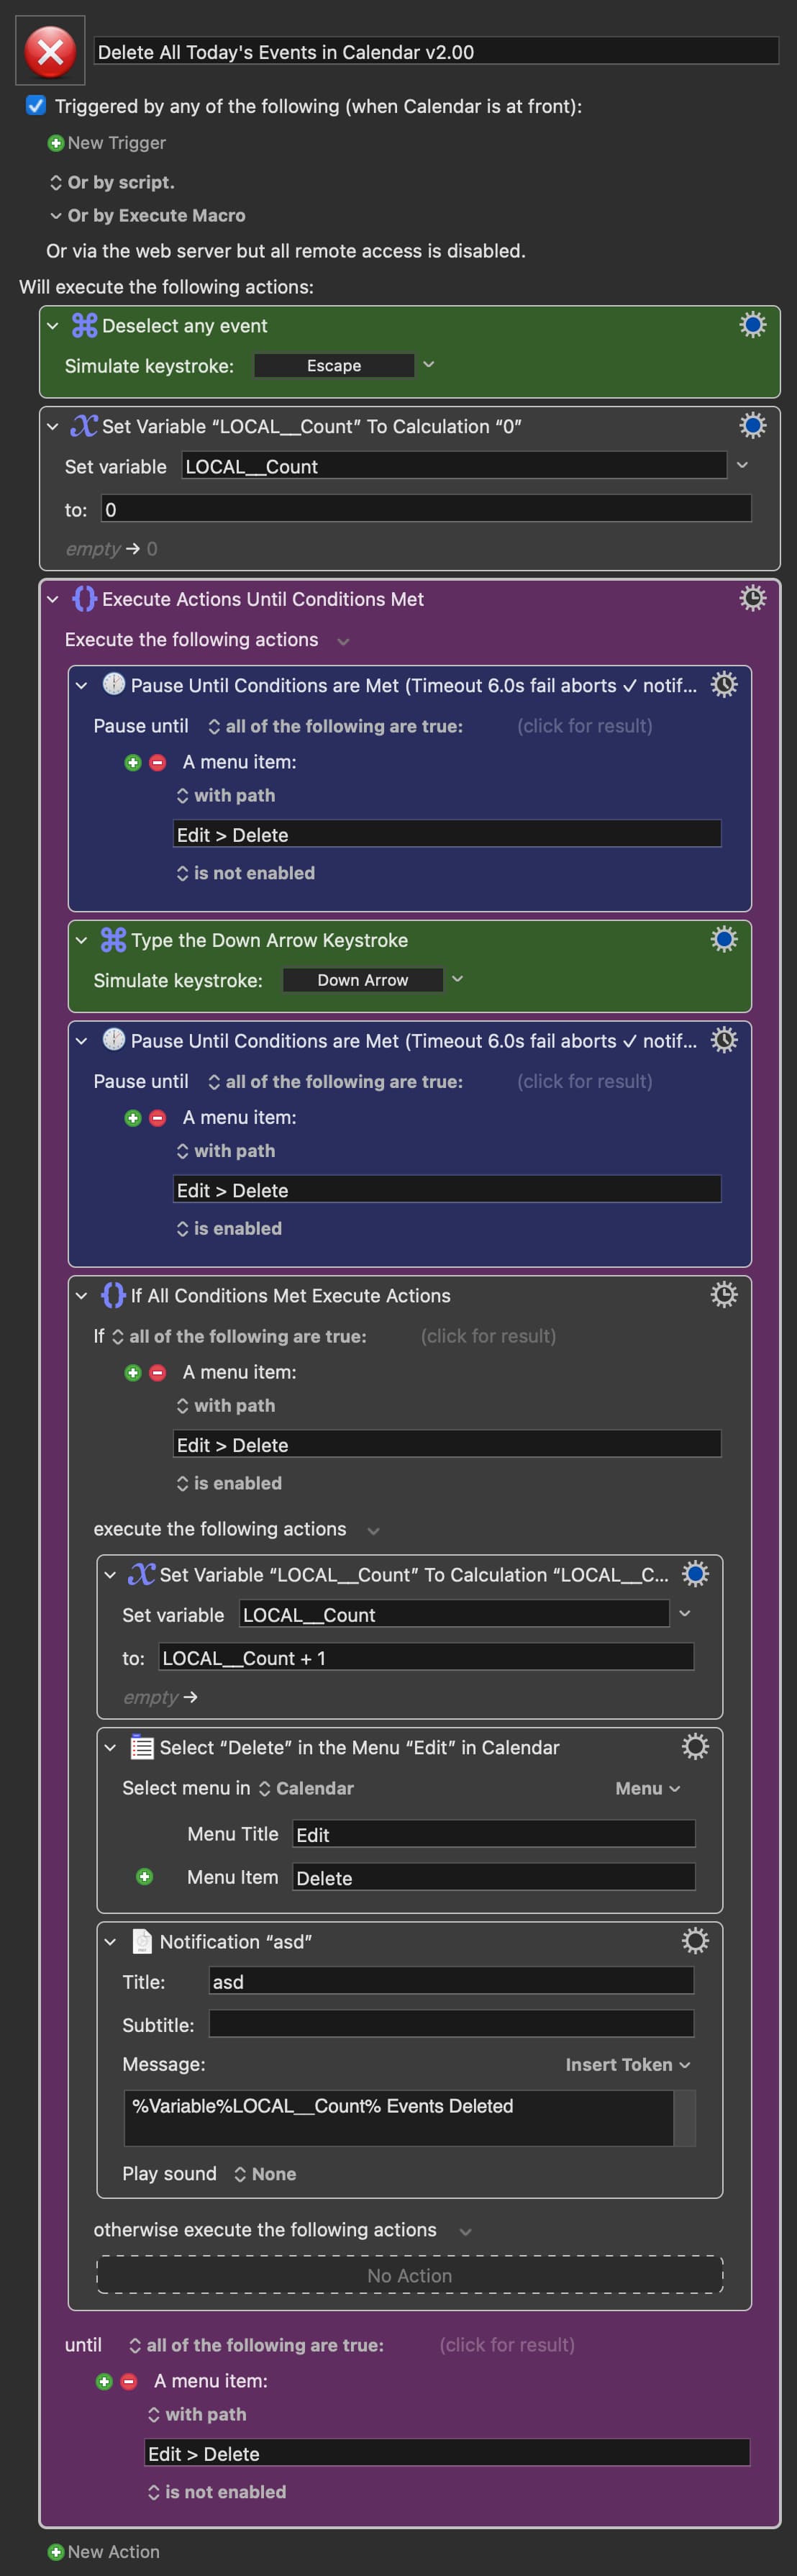Click Menu Title field containing Edit
Screen dimensions: 797x2576
tap(493, 1834)
